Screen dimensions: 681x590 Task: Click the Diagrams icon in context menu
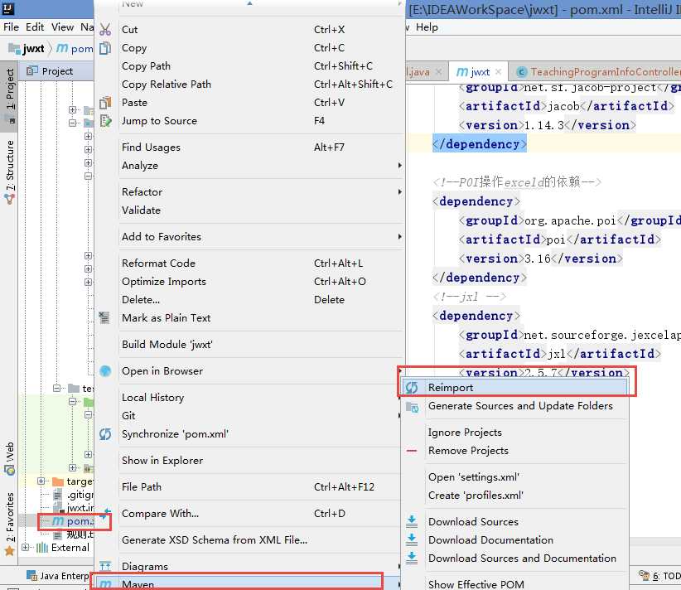105,566
